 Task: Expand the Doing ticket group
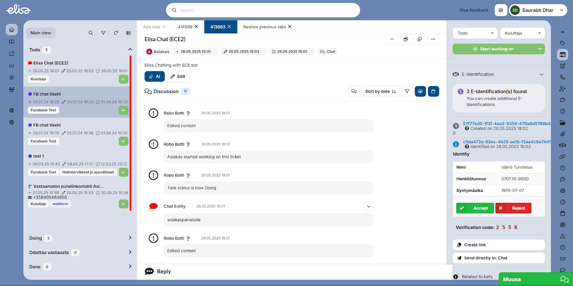pos(130,238)
